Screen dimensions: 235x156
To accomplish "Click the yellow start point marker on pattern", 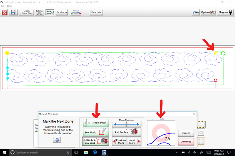I will (x=7, y=53).
